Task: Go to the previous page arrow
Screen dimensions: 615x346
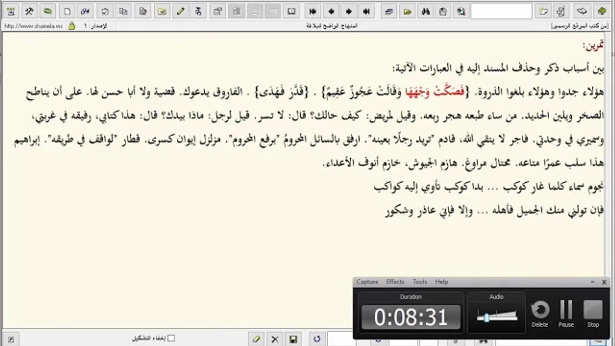Action: 331,11
